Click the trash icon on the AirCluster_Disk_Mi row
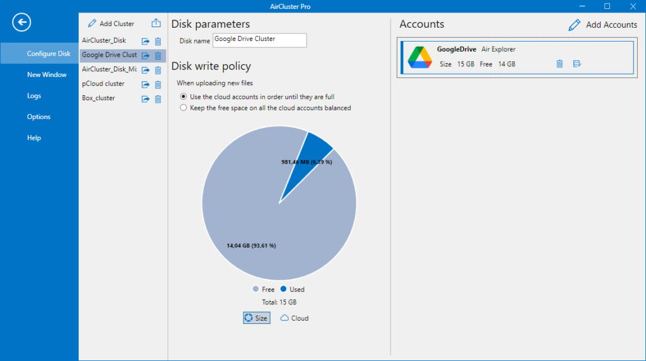Image resolution: width=646 pixels, height=361 pixels. [x=158, y=70]
